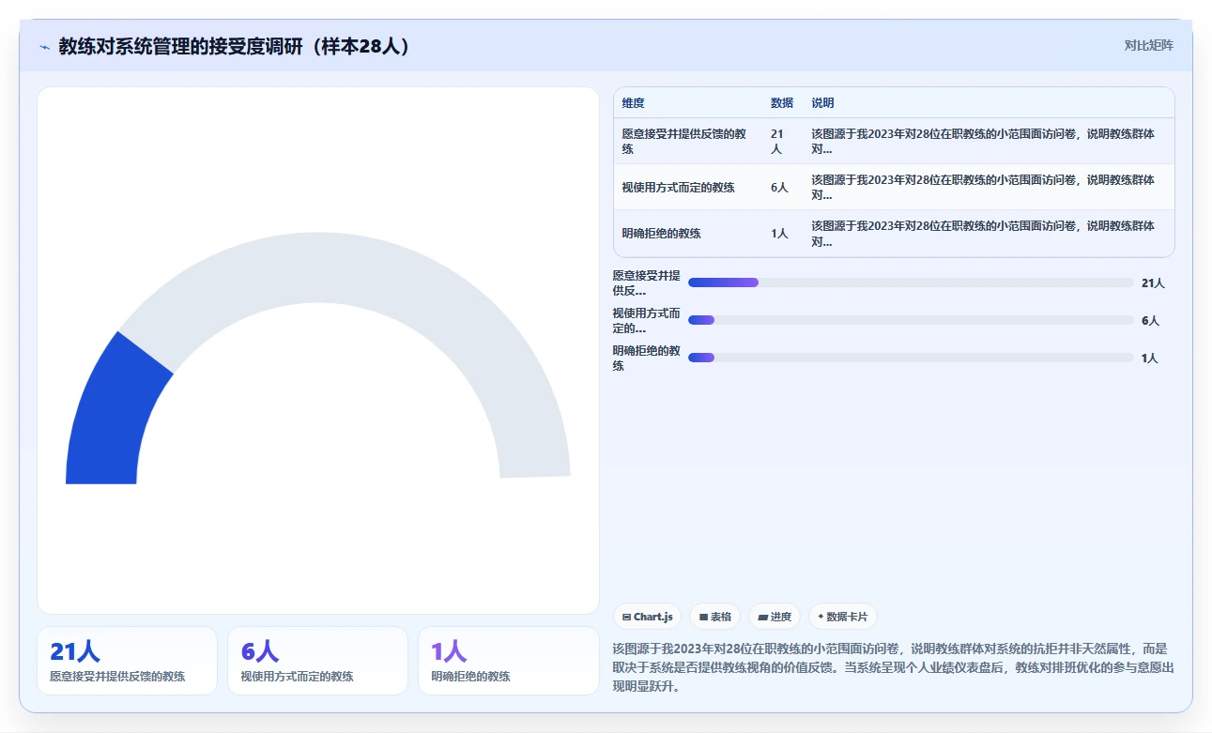Select the Chart.js tag chip
This screenshot has width=1212, height=733.
pos(647,617)
